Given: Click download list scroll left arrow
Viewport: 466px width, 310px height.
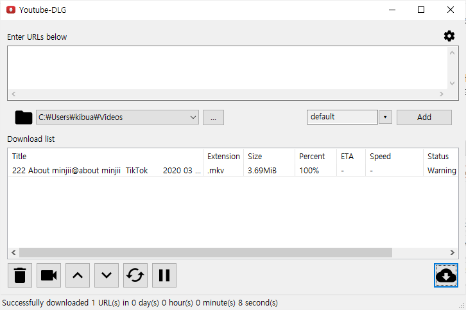Looking at the screenshot, I should pos(13,252).
